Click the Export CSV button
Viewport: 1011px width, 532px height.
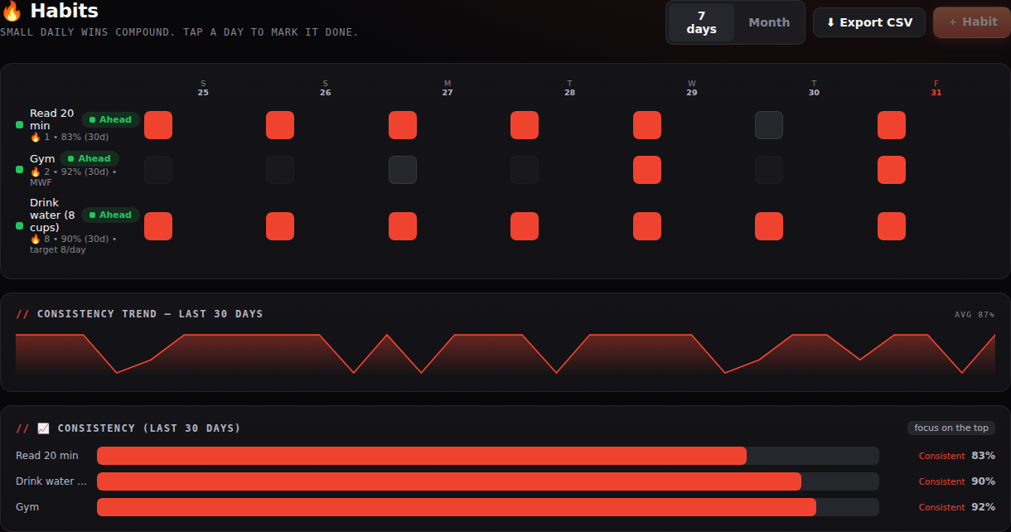click(869, 22)
